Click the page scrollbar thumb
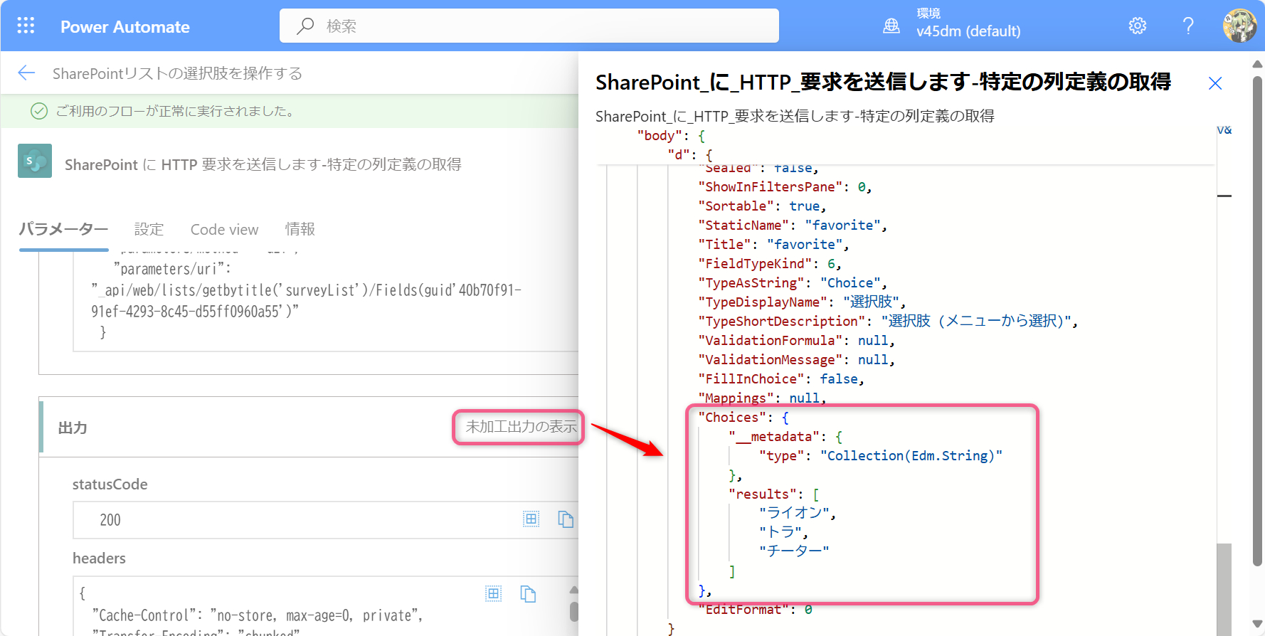The width and height of the screenshot is (1265, 636). point(1258,320)
